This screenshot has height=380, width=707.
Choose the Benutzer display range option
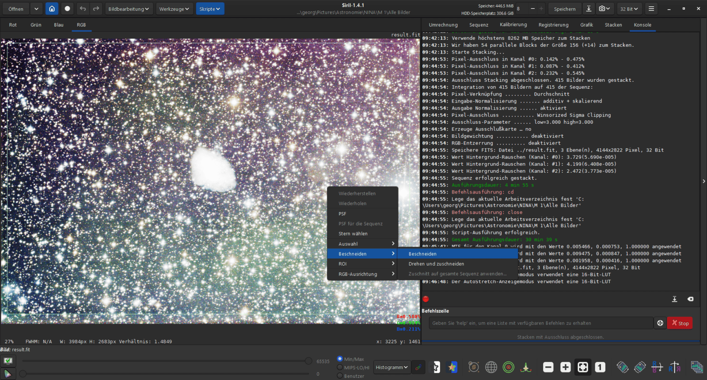coord(340,376)
